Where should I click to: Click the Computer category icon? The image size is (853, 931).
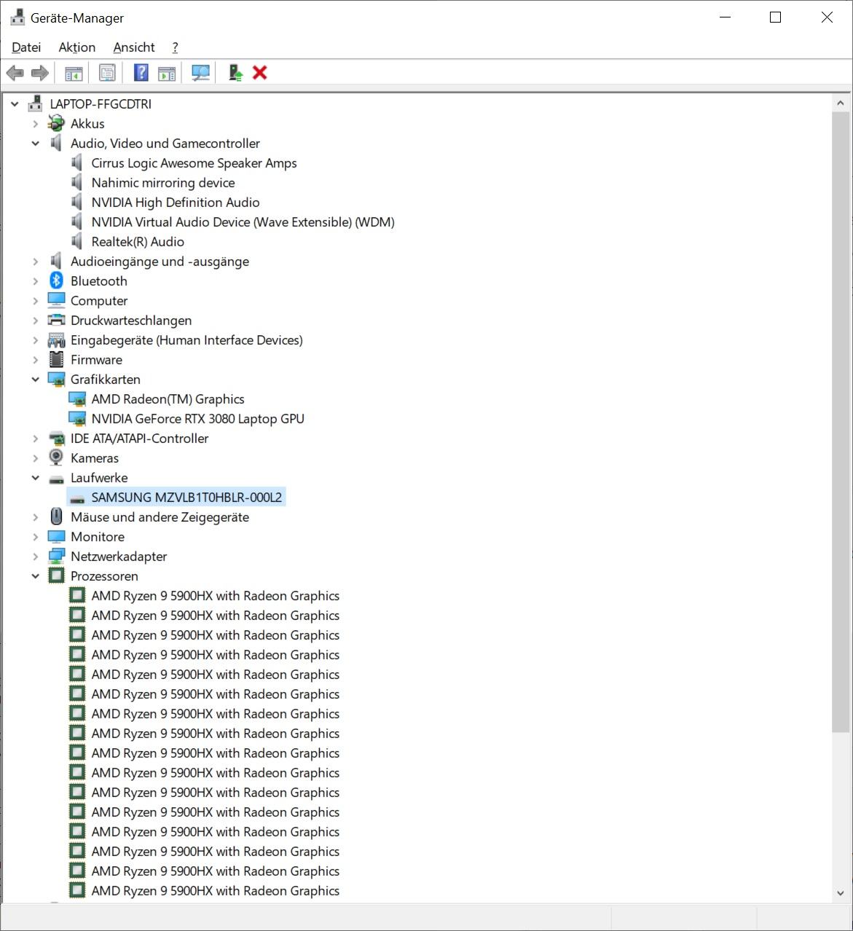[x=56, y=300]
